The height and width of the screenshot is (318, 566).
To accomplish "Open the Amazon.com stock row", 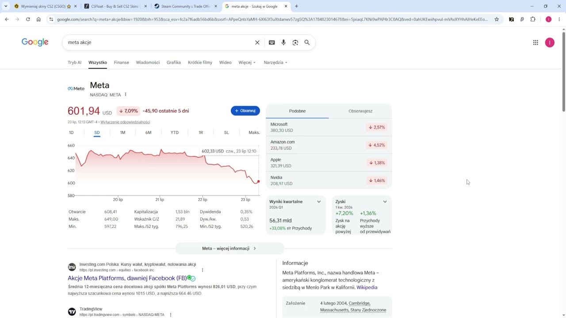I will pyautogui.click(x=329, y=145).
